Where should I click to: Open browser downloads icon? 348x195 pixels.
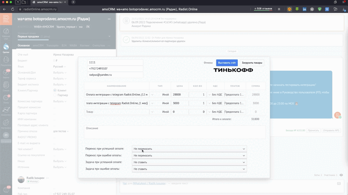pyautogui.click(x=344, y=9)
